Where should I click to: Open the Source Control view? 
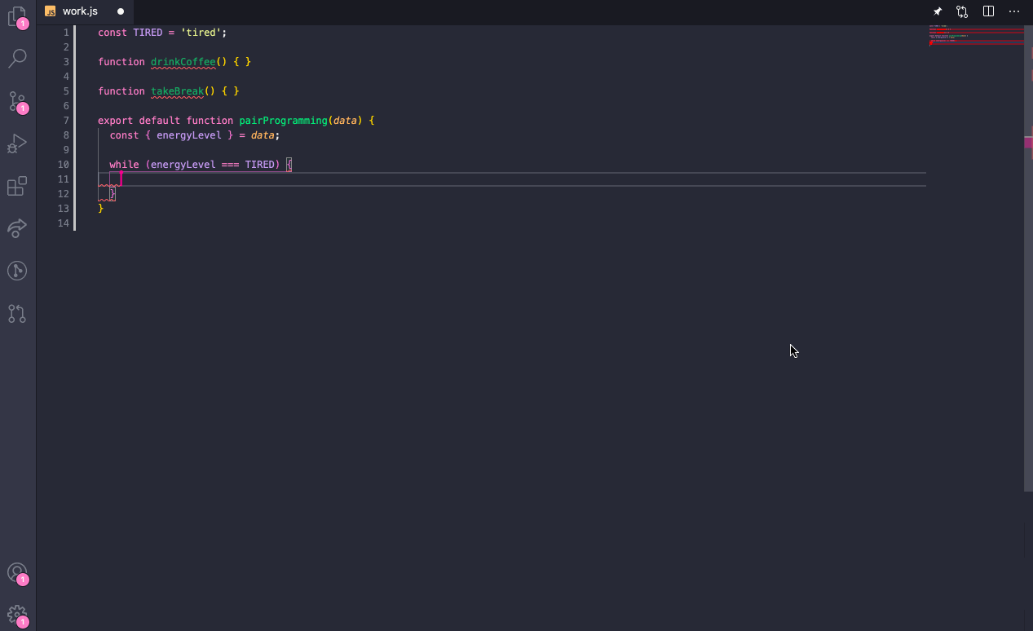pos(17,101)
